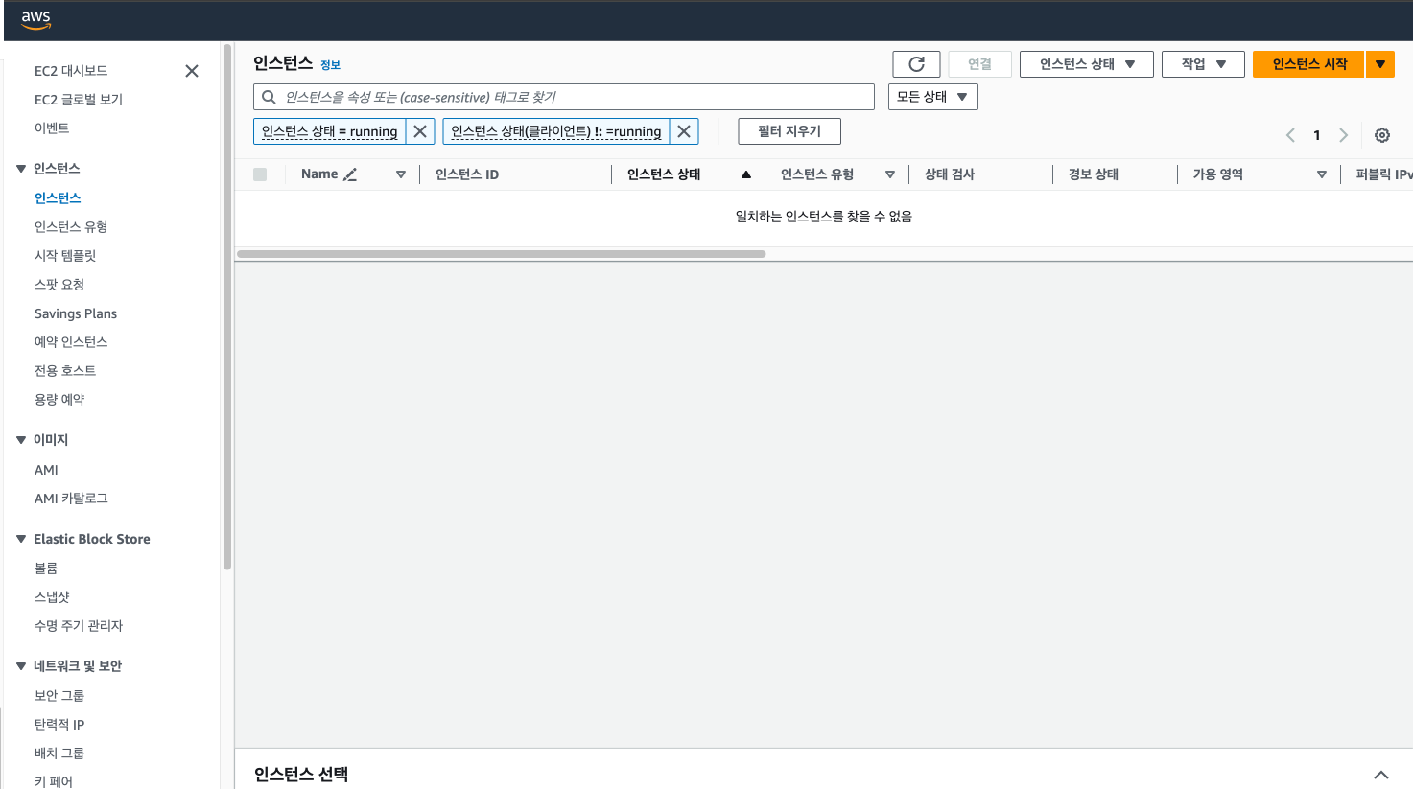
Task: Expand the 인스턴스 선택 details panel
Action: 1381,775
